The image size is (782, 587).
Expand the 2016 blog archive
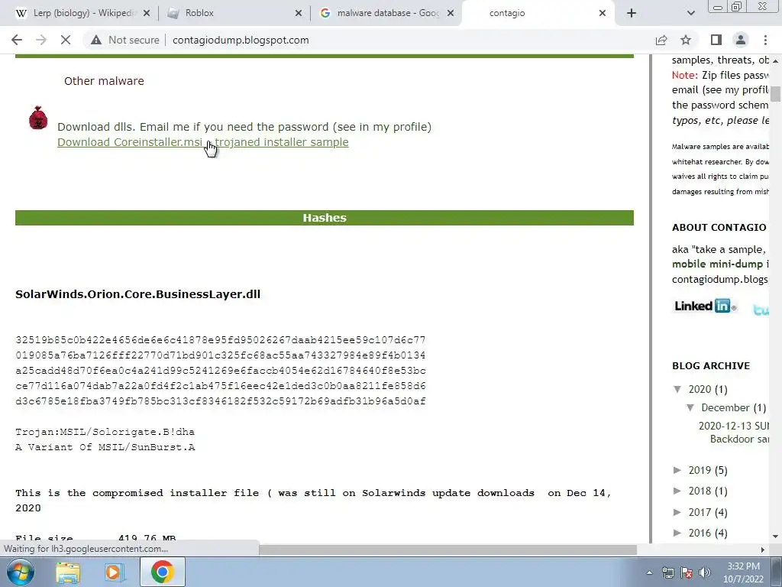pos(677,533)
